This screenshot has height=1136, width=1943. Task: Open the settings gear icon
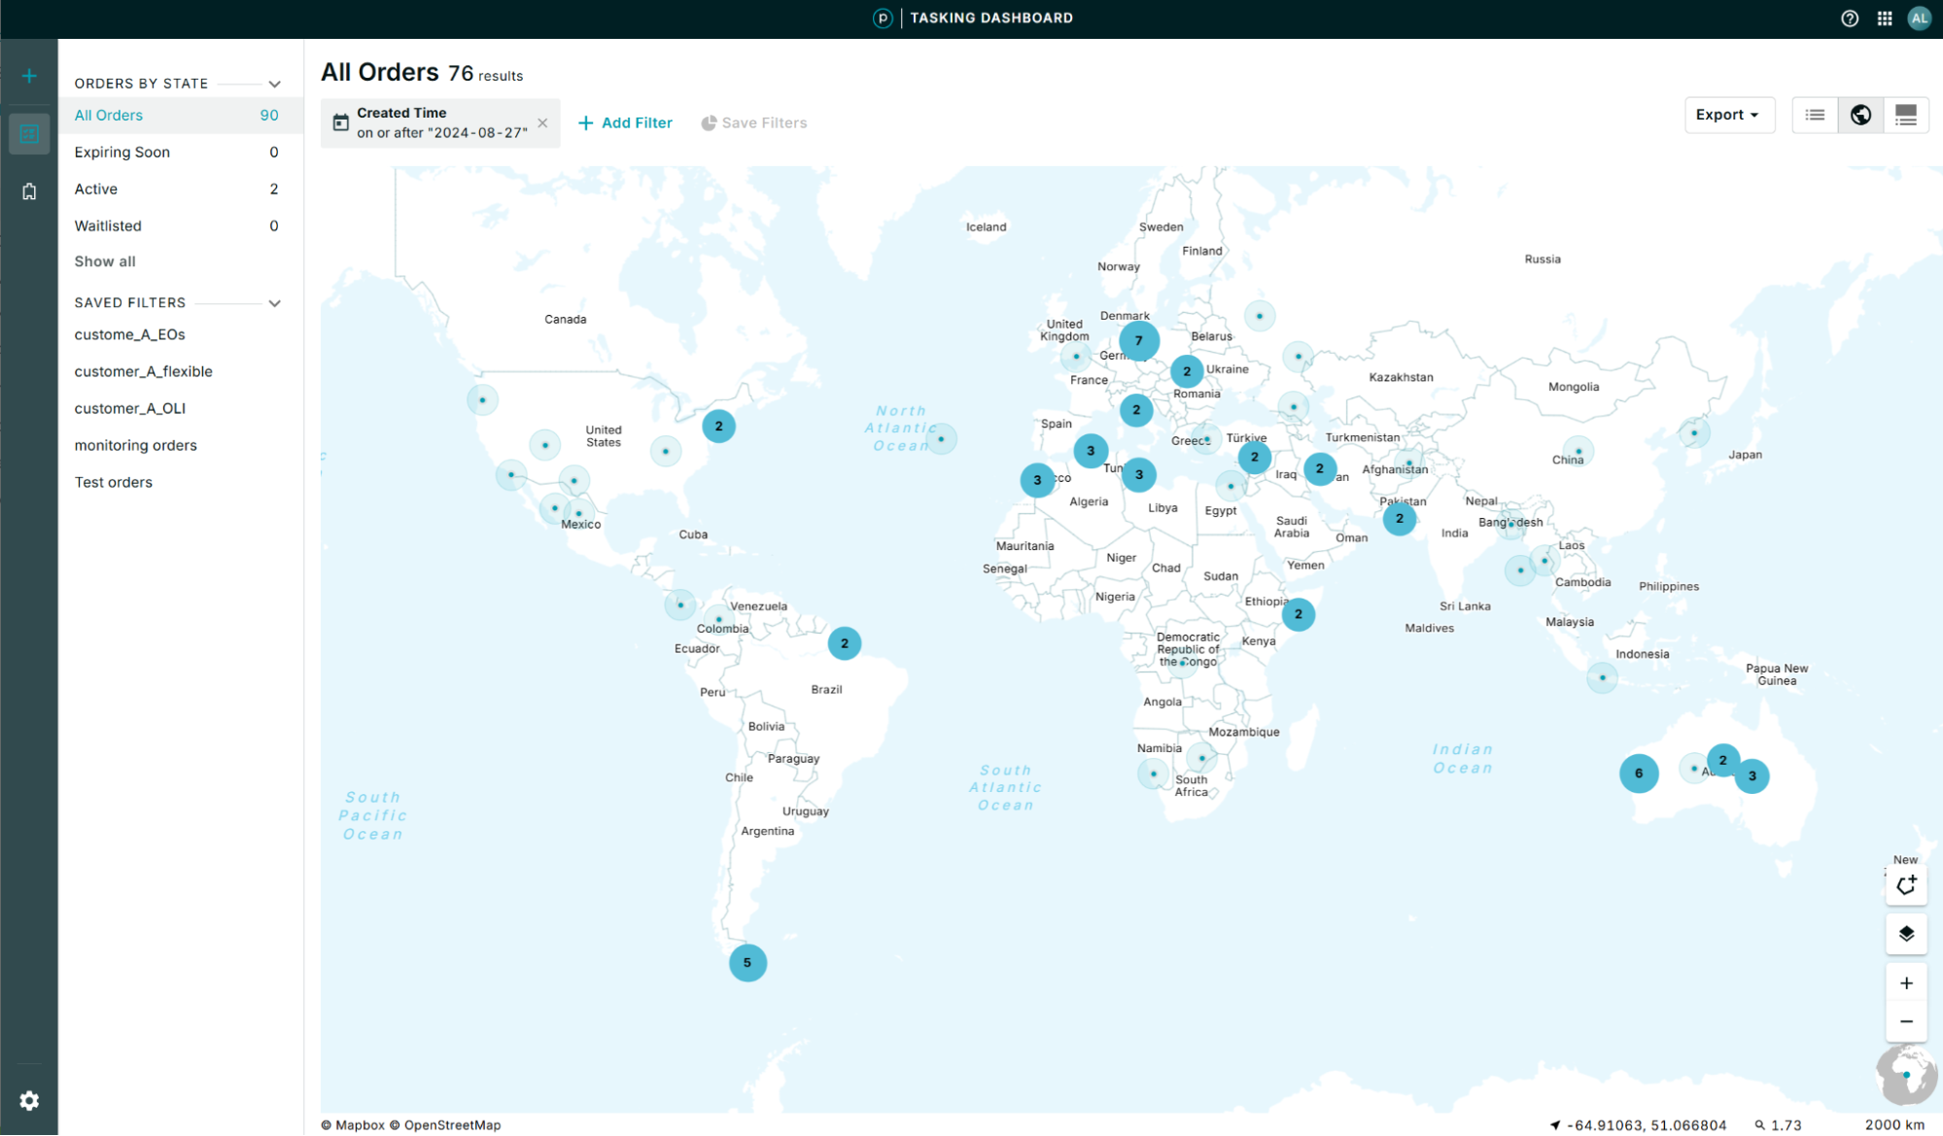coord(29,1100)
